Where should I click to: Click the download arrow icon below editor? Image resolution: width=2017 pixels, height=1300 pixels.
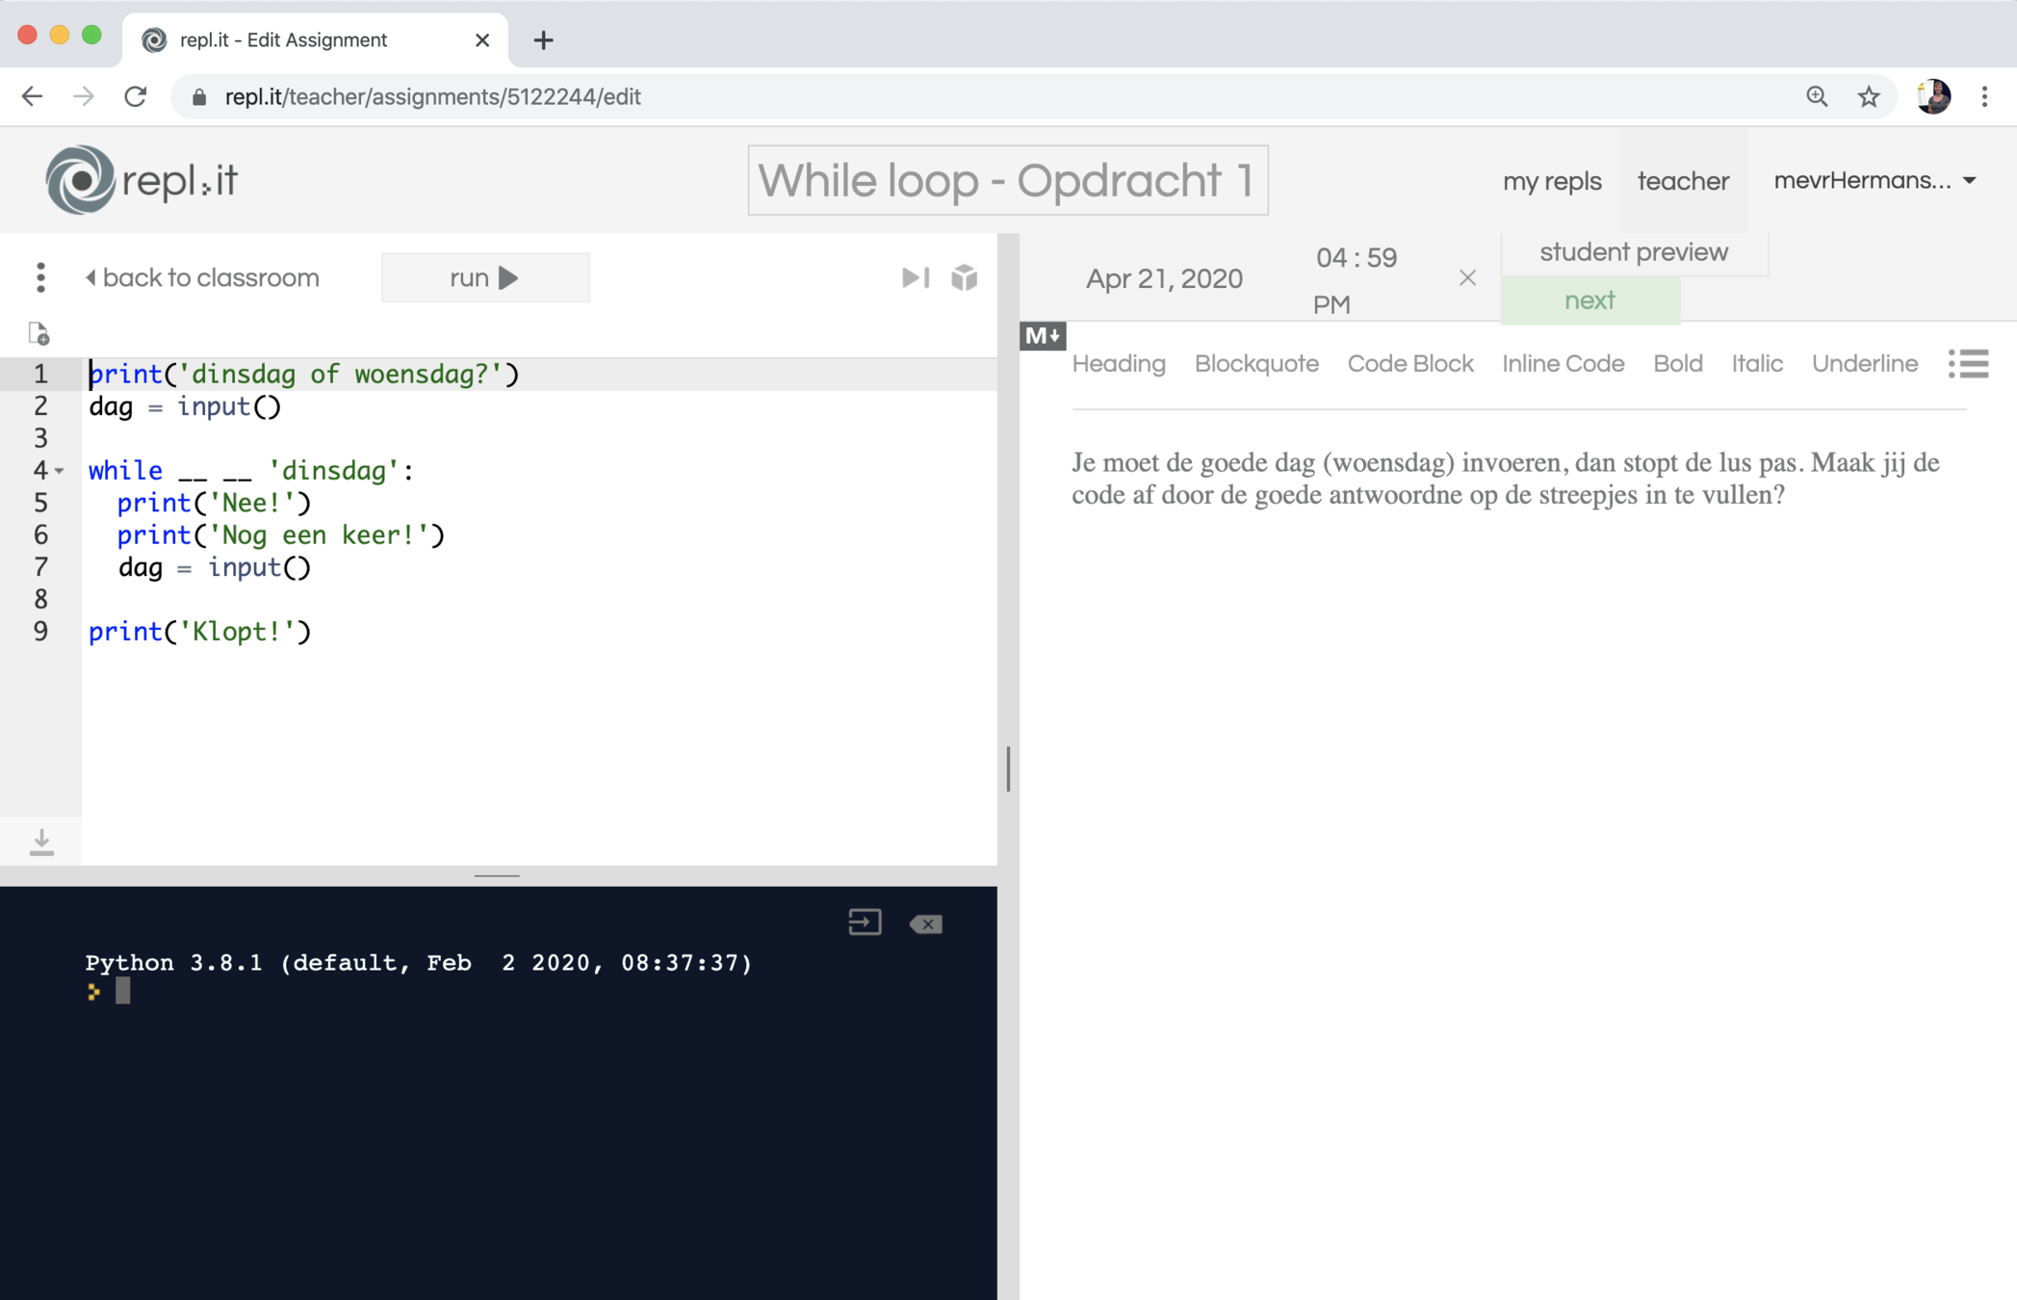pyautogui.click(x=41, y=841)
